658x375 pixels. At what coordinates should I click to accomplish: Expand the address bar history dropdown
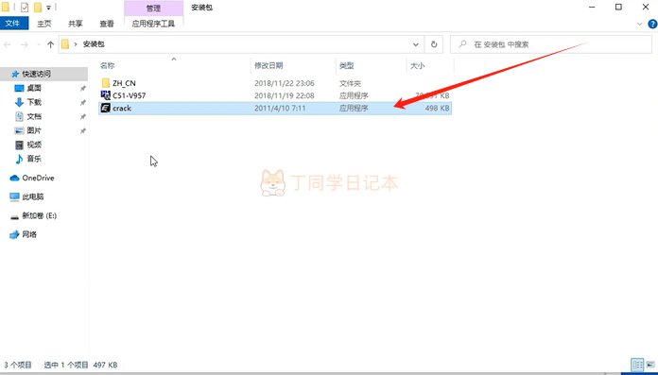tap(415, 44)
